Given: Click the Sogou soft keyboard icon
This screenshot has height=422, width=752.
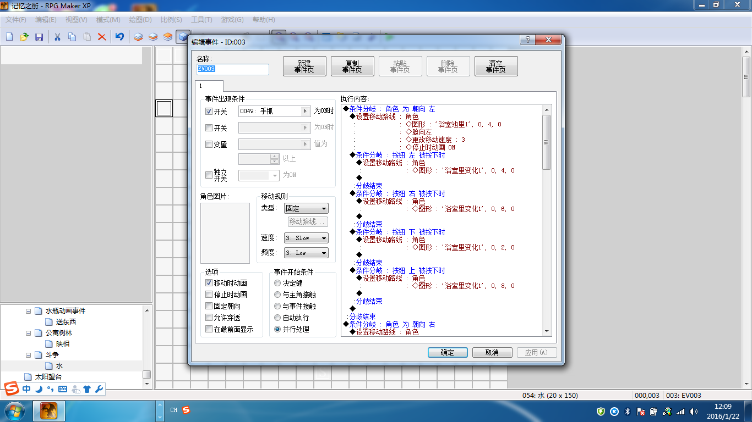Looking at the screenshot, I should click(62, 389).
